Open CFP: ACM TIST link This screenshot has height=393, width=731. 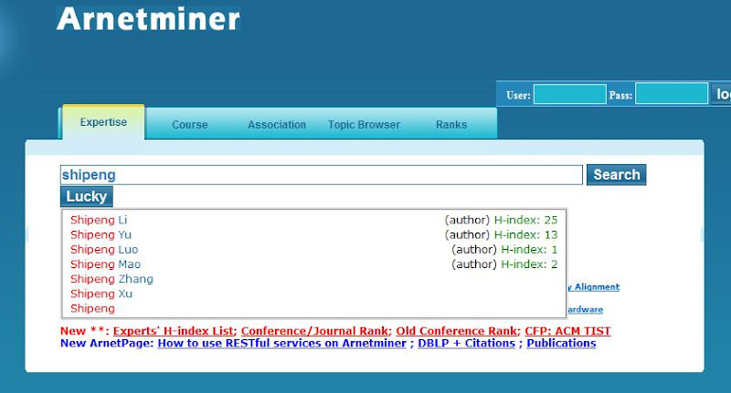click(567, 331)
